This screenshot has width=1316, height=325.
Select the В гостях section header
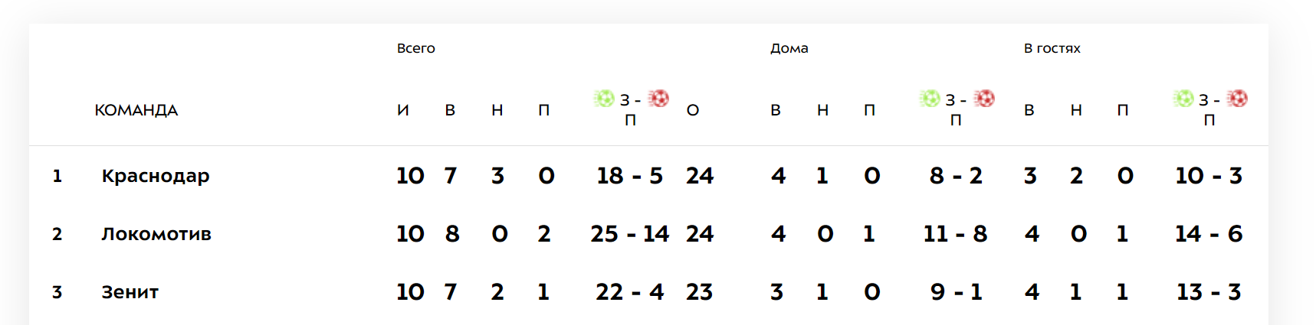1052,48
